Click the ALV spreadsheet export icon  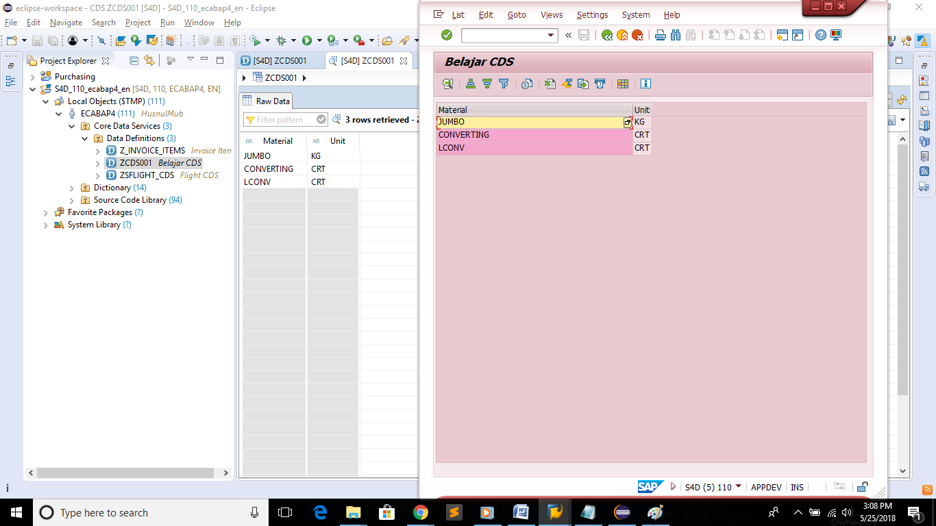(550, 84)
